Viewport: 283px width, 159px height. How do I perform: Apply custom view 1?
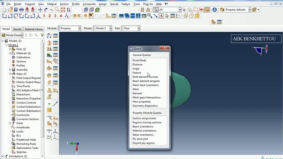pyautogui.click(x=44, y=16)
